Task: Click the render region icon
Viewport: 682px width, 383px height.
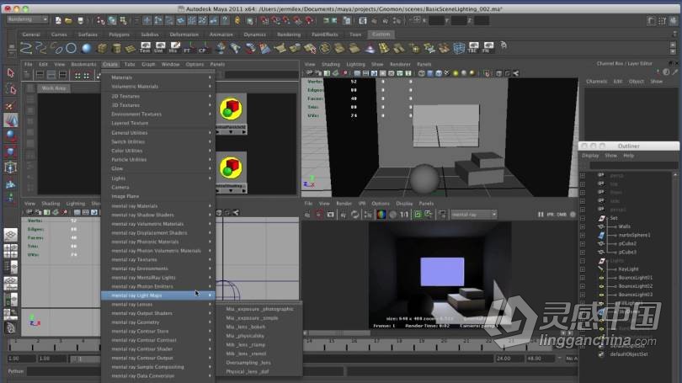Action: pos(319,215)
